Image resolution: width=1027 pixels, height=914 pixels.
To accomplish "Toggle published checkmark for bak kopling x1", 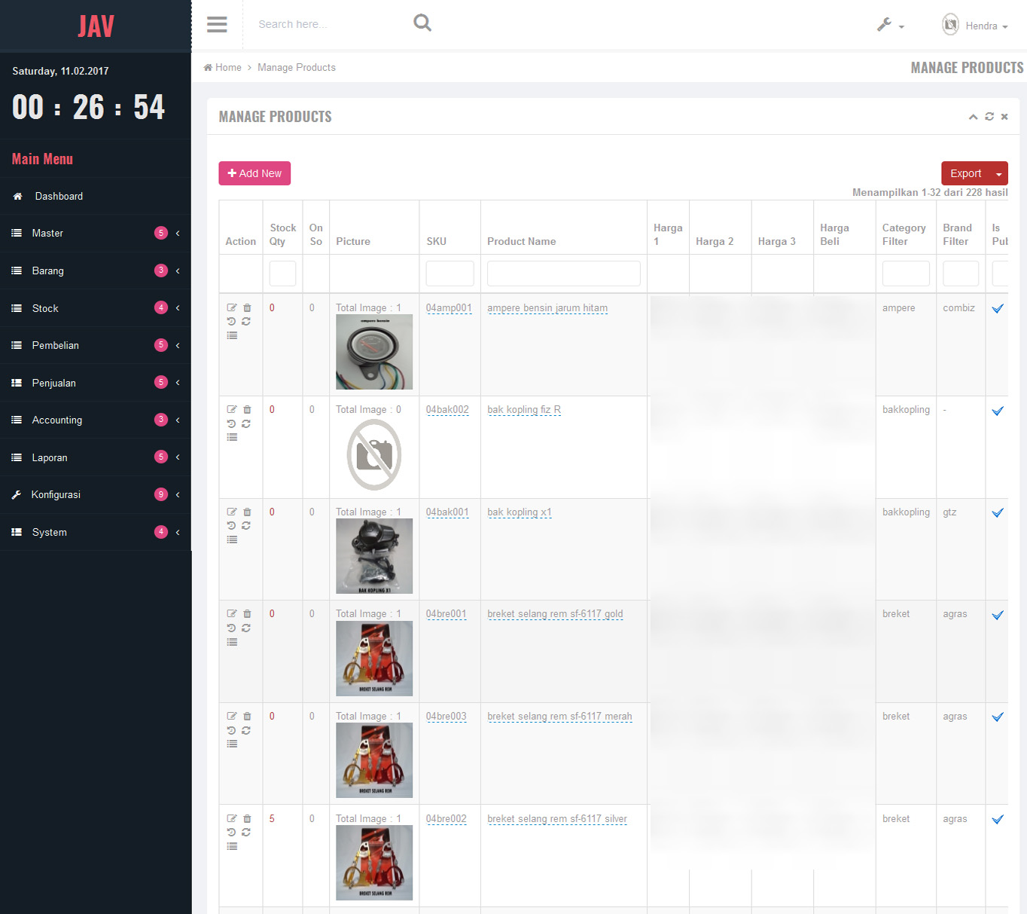I will 998,513.
